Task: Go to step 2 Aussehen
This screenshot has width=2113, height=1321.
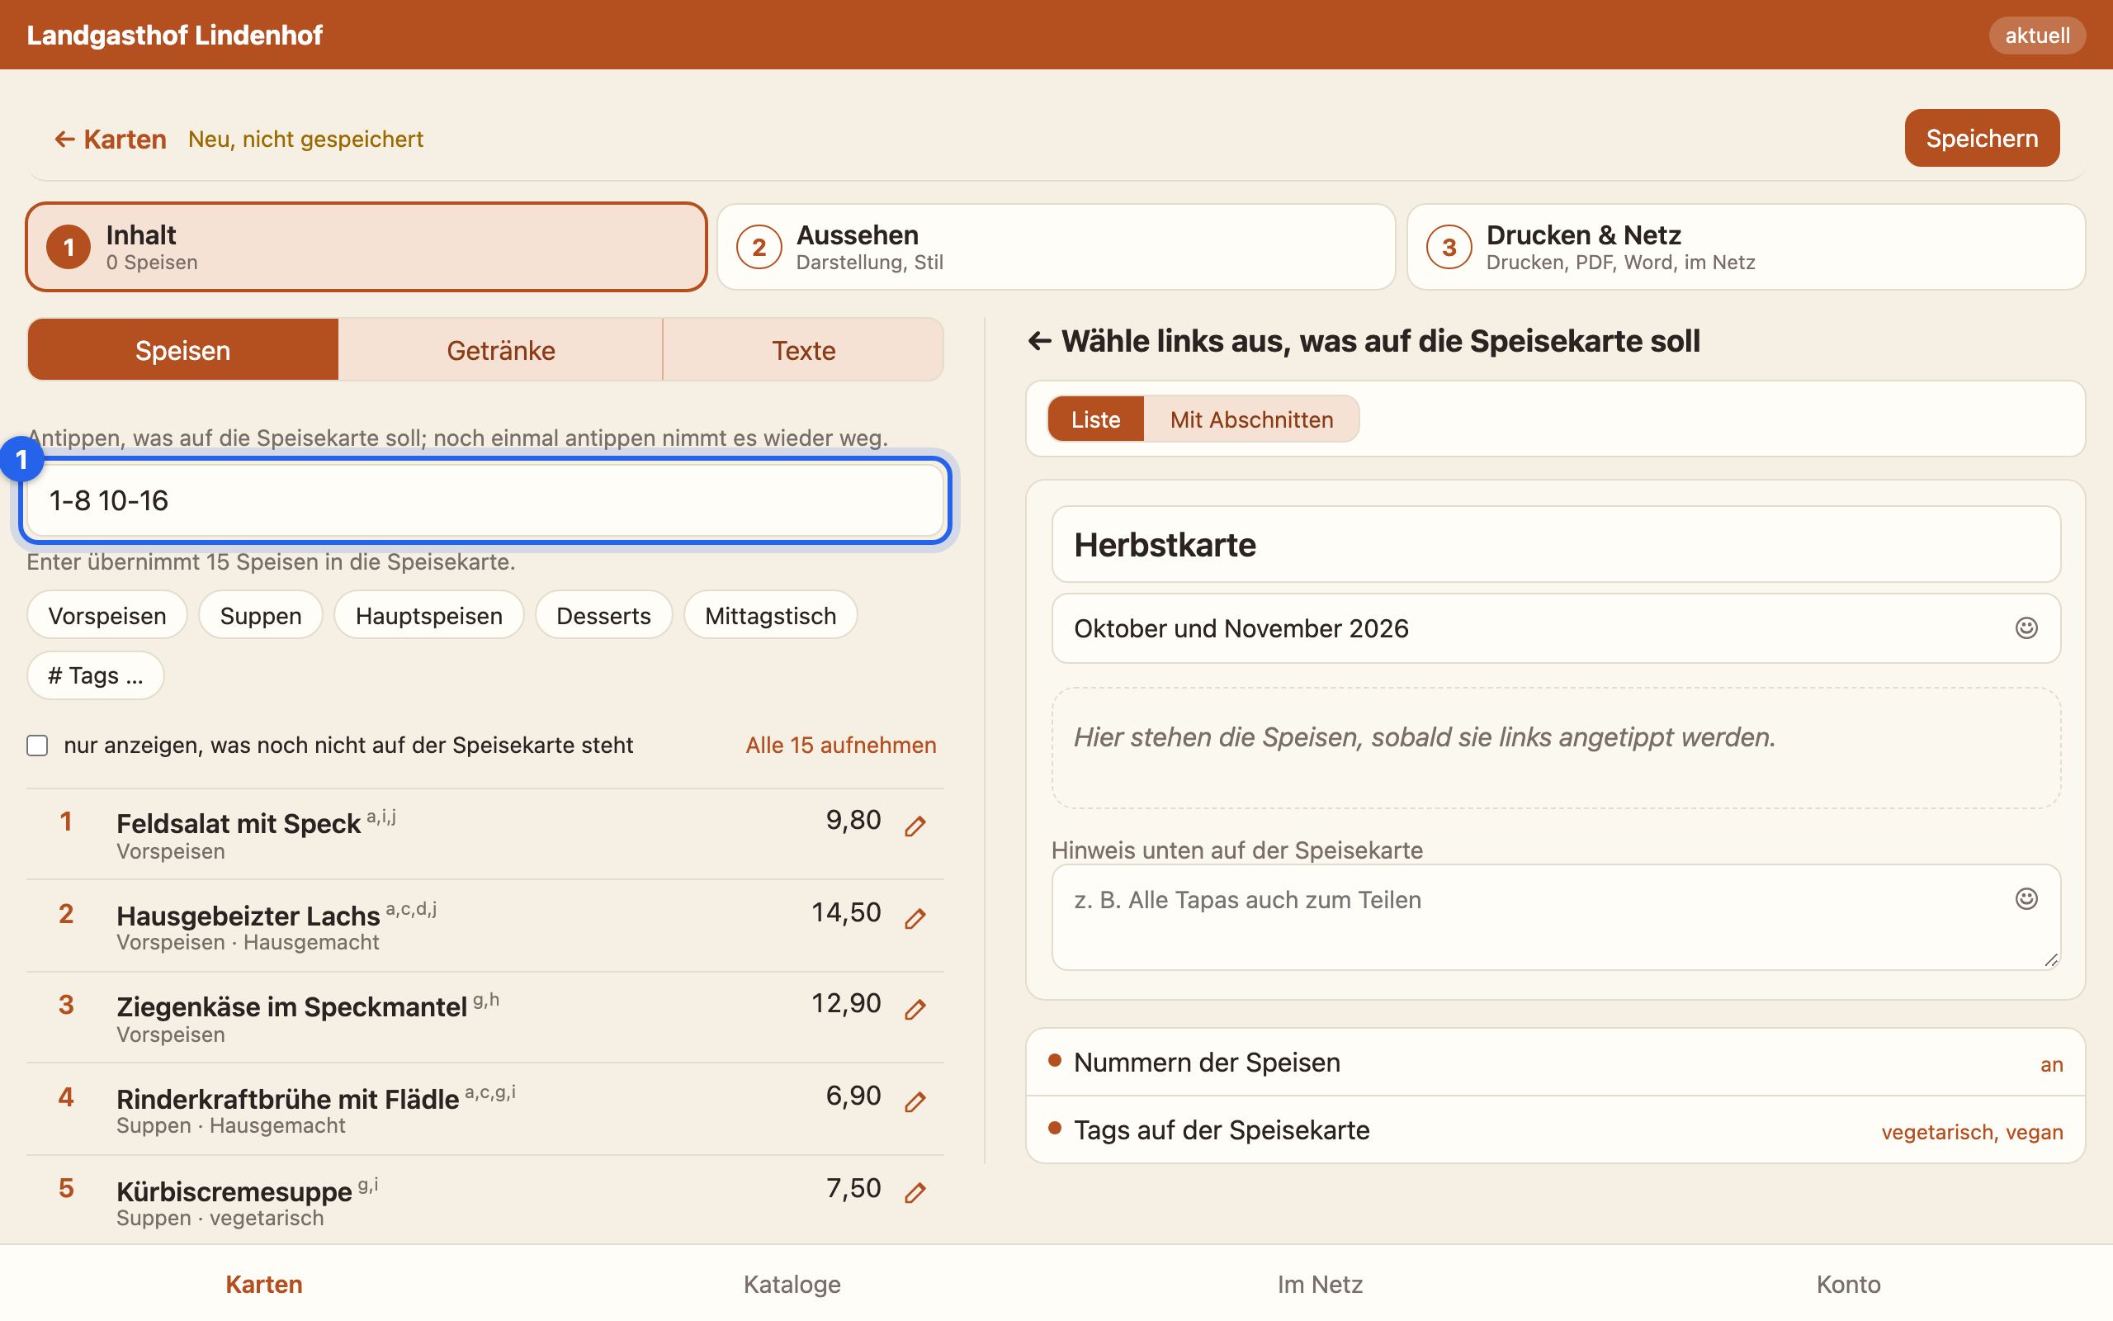Action: coord(1056,247)
